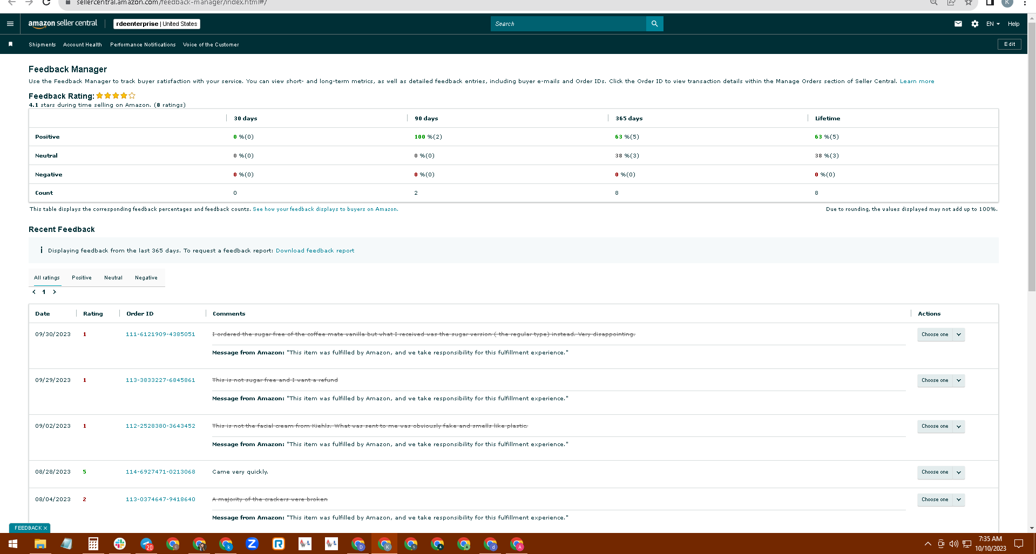This screenshot has height=554, width=1036.
Task: Go to Account Health
Action: [83, 45]
